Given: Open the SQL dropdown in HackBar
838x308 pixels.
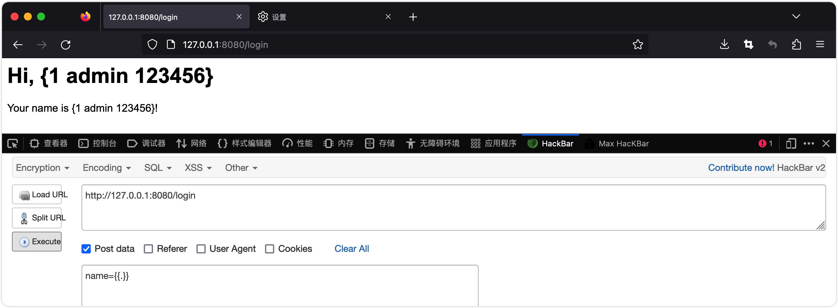Looking at the screenshot, I should [x=158, y=168].
